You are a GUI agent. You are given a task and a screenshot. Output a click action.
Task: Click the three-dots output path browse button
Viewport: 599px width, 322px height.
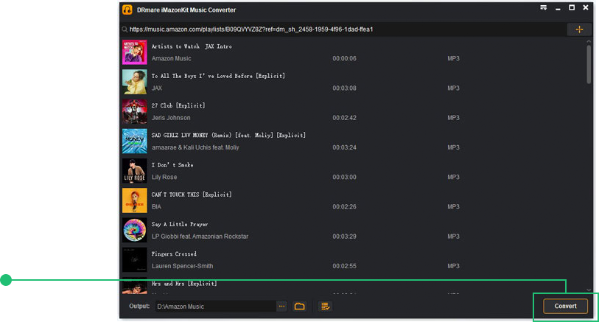click(281, 307)
